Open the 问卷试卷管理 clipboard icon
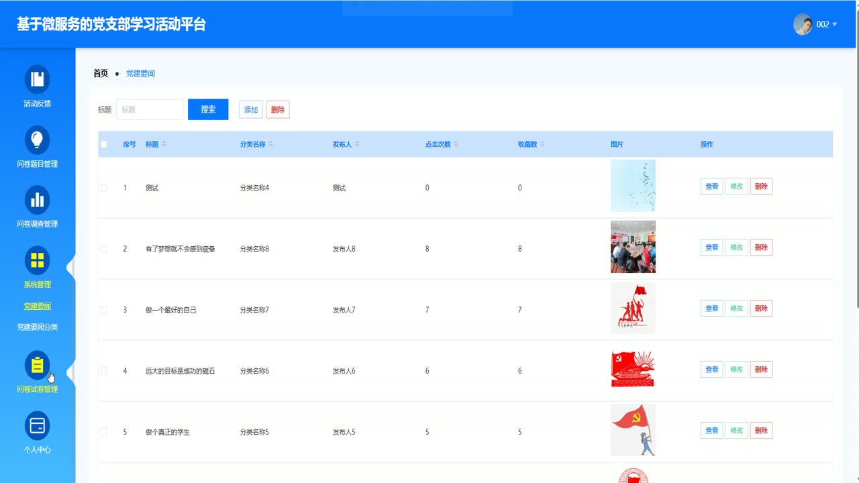Viewport: 859px width, 483px height. click(x=38, y=365)
